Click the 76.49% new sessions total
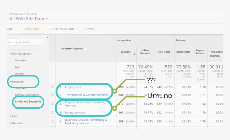Viewport: 230px width, 140px height. coord(145,67)
